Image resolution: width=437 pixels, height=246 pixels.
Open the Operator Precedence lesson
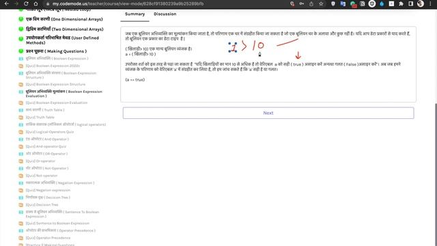pos(61,230)
